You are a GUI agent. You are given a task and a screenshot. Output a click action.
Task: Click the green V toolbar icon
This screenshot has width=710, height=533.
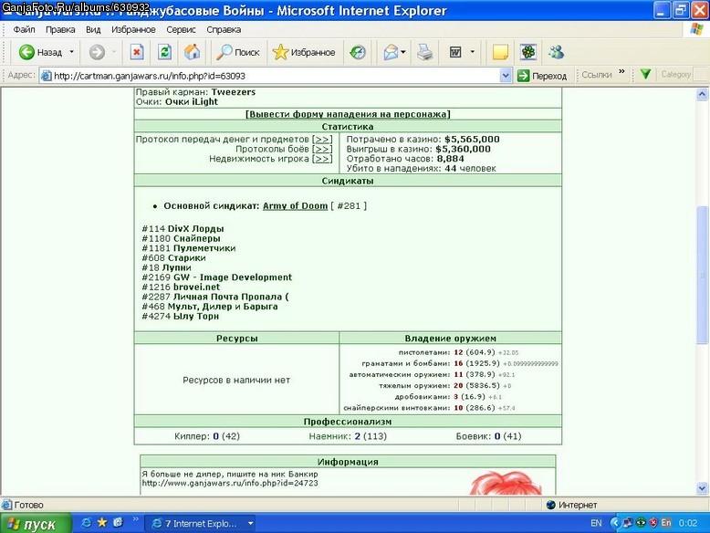click(x=646, y=74)
